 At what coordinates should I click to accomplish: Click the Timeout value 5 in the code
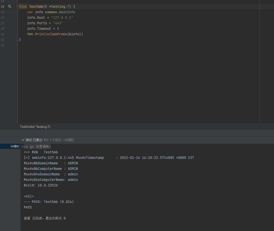point(58,29)
